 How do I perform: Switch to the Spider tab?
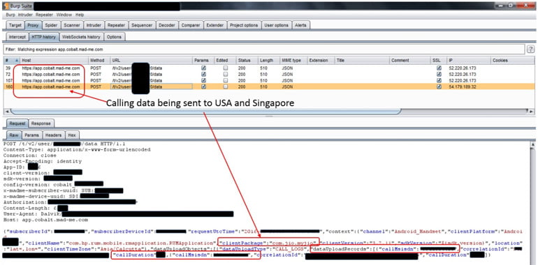pyautogui.click(x=52, y=25)
